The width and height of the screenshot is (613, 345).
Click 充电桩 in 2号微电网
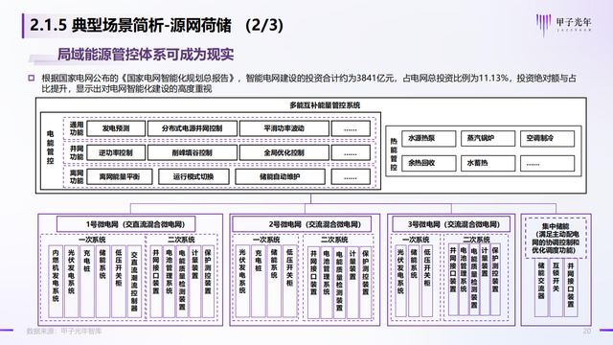tap(258, 281)
